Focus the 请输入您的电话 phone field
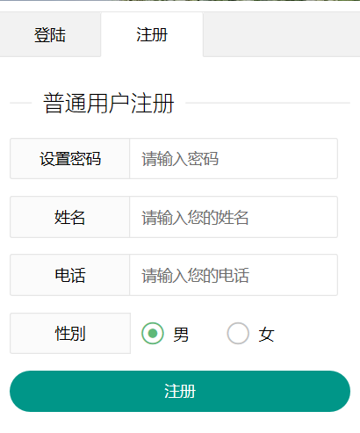360x433 pixels. pyautogui.click(x=234, y=275)
